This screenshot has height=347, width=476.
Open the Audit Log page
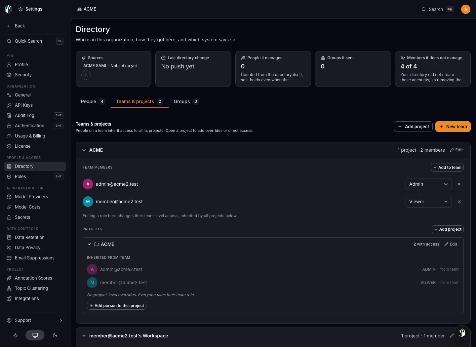(x=35, y=115)
